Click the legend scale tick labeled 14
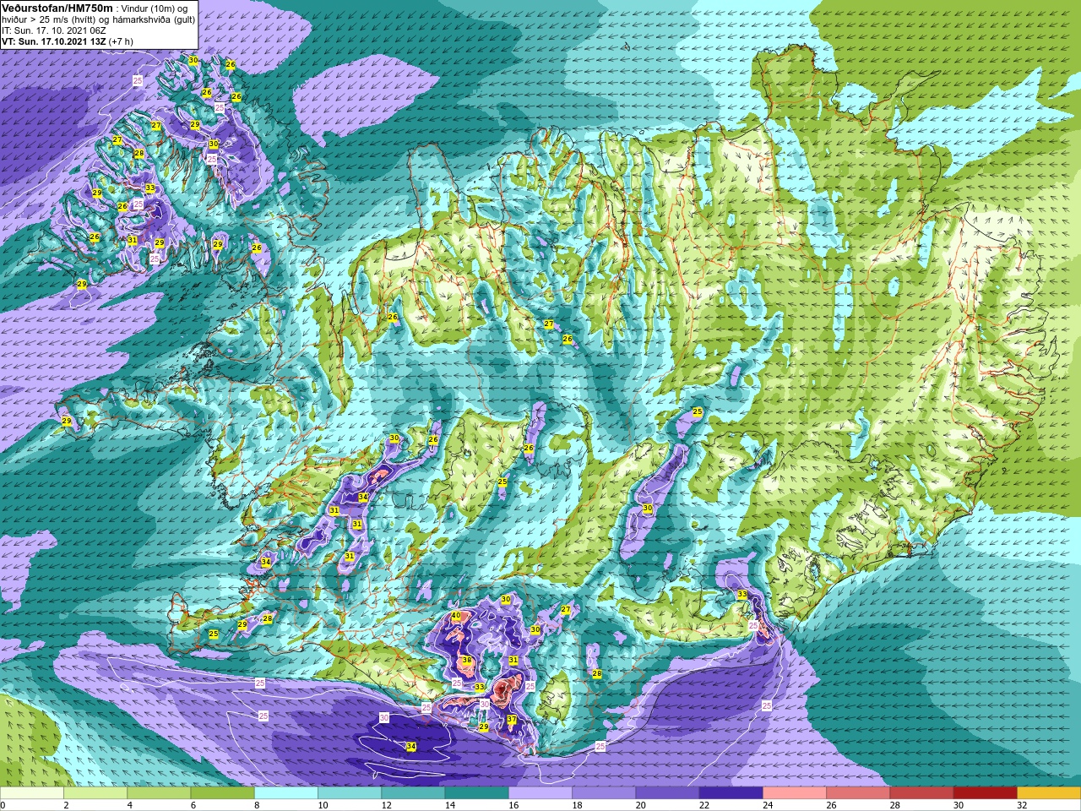 tap(450, 805)
